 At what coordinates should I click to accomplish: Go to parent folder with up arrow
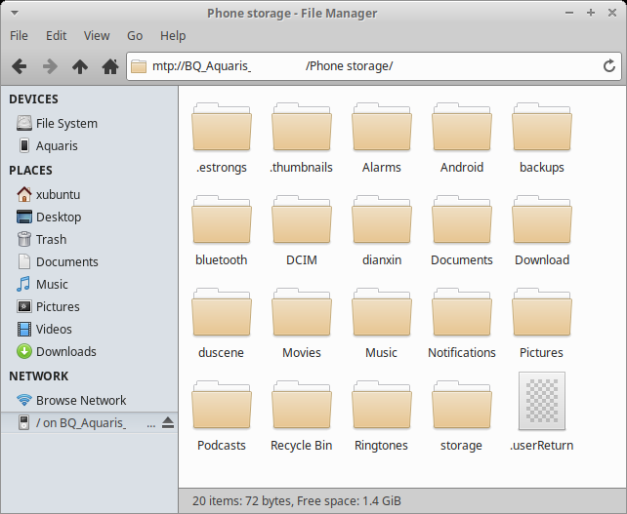[x=79, y=66]
